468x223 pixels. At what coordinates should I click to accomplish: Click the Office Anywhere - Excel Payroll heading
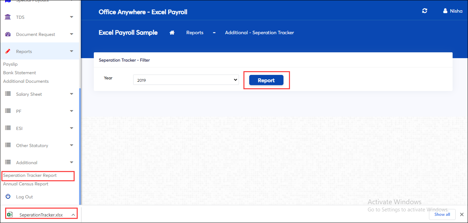click(143, 12)
